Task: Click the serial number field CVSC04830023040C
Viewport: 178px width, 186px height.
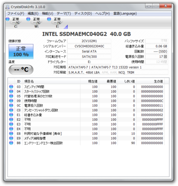Action: (89, 46)
